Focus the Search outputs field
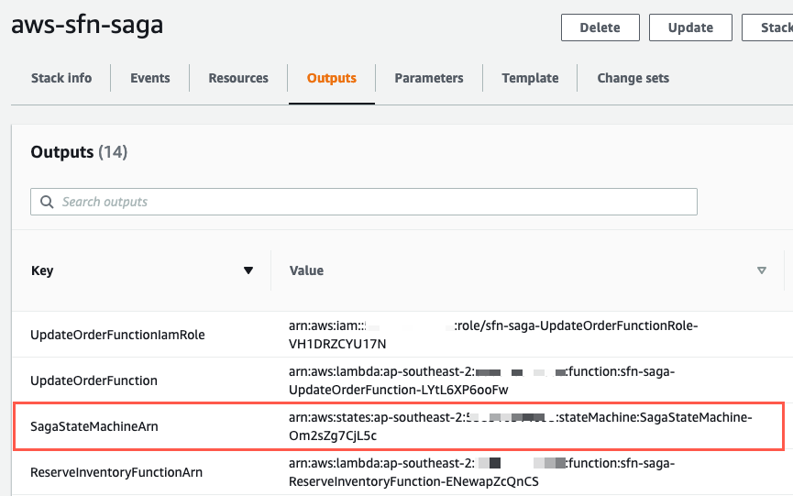The height and width of the screenshot is (496, 793). (364, 202)
